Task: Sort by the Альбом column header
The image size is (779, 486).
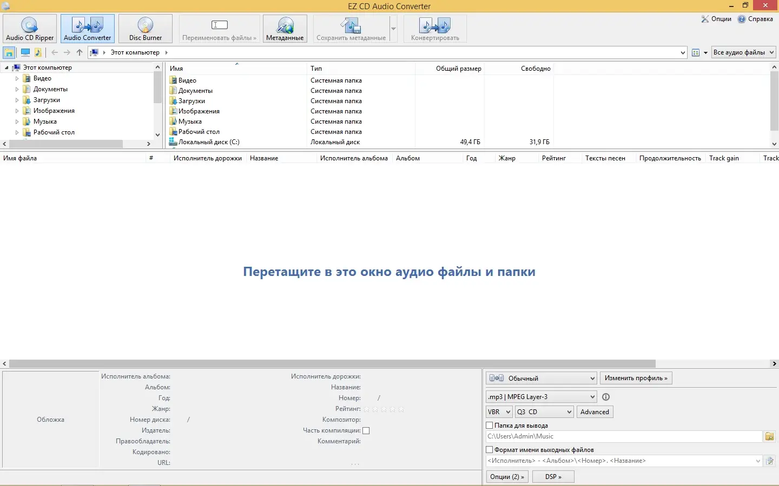Action: coord(408,158)
